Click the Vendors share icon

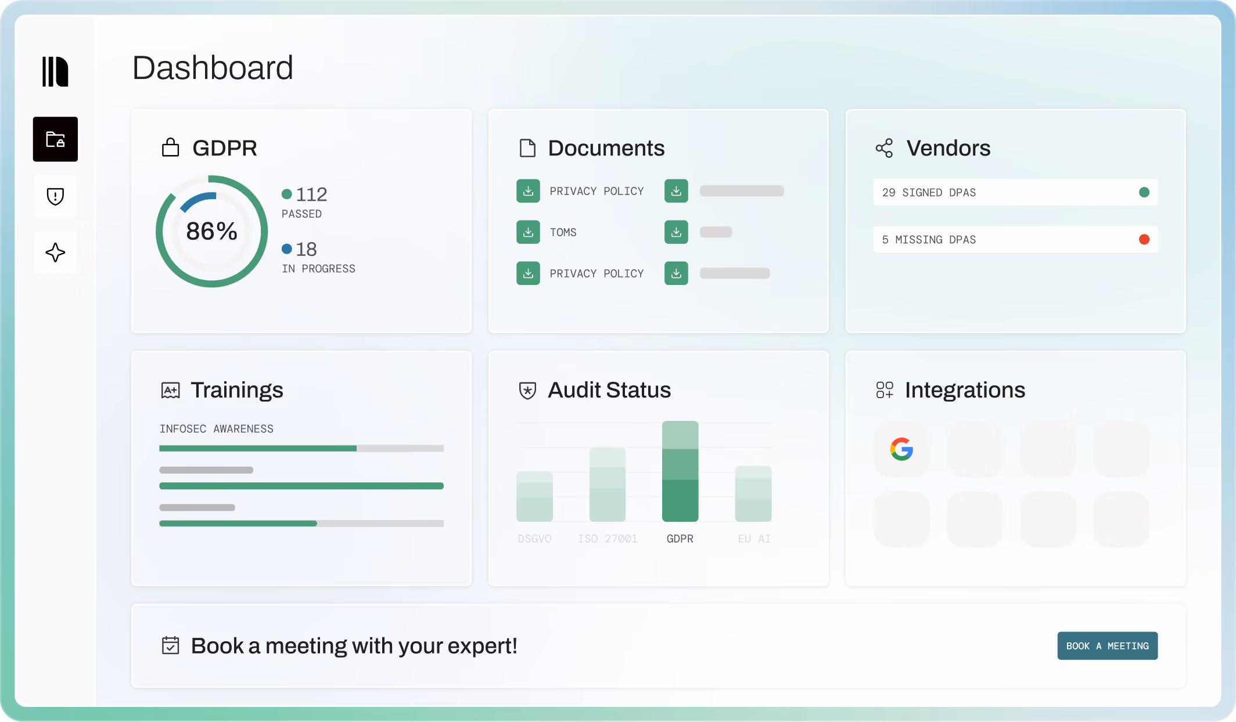click(x=884, y=148)
